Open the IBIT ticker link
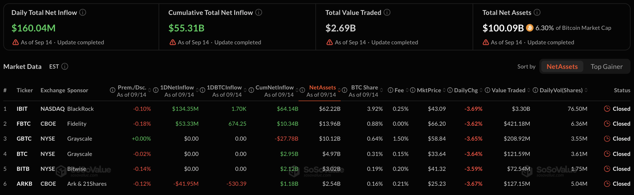Image resolution: width=634 pixels, height=195 pixels. click(x=22, y=109)
